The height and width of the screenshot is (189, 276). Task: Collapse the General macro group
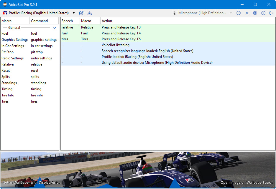pos(54,28)
